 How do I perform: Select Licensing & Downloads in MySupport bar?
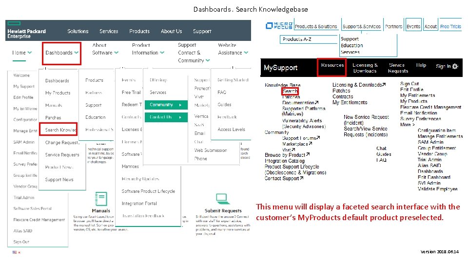tap(365, 68)
